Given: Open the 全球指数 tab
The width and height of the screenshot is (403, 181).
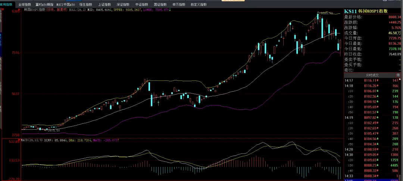Looking at the screenshot, I should 25,4.
